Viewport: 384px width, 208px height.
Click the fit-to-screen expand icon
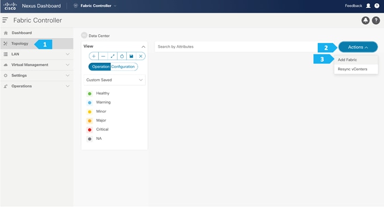(x=113, y=56)
